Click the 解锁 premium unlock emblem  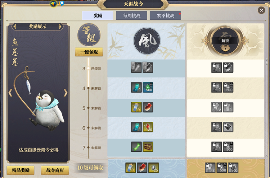[x=225, y=41]
